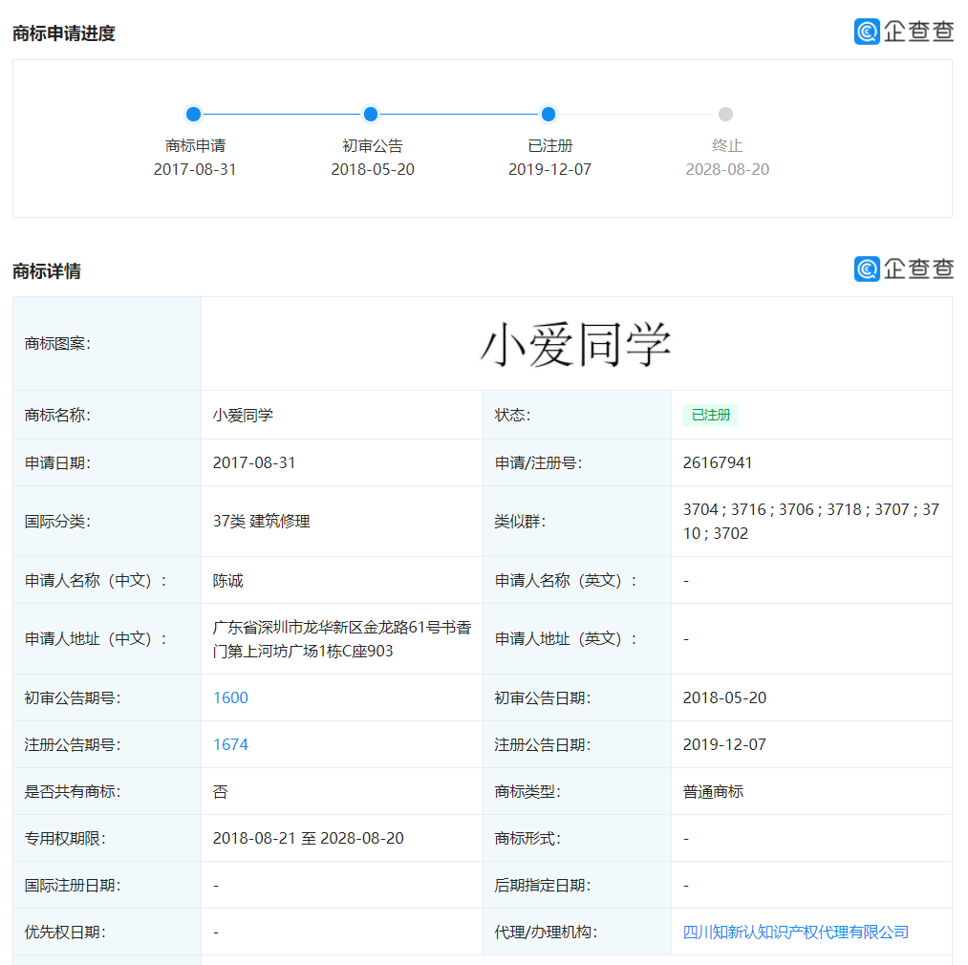Click the green 已注册 status badge
This screenshot has width=968, height=965.
point(711,415)
